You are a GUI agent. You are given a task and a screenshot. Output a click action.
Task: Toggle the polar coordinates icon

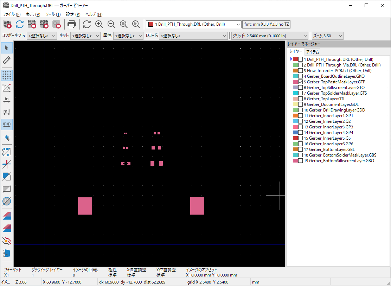[7, 88]
